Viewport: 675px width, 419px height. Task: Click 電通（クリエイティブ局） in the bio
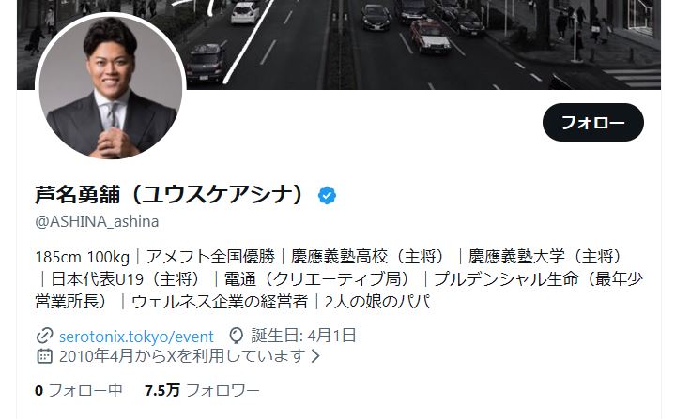(x=318, y=279)
